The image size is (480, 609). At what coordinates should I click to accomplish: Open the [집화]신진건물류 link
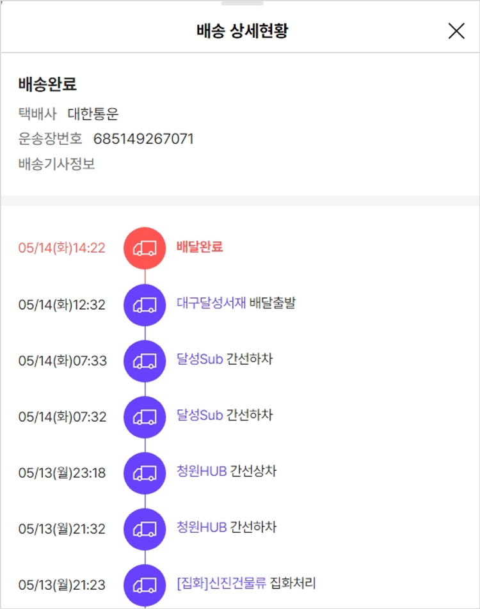[221, 583]
